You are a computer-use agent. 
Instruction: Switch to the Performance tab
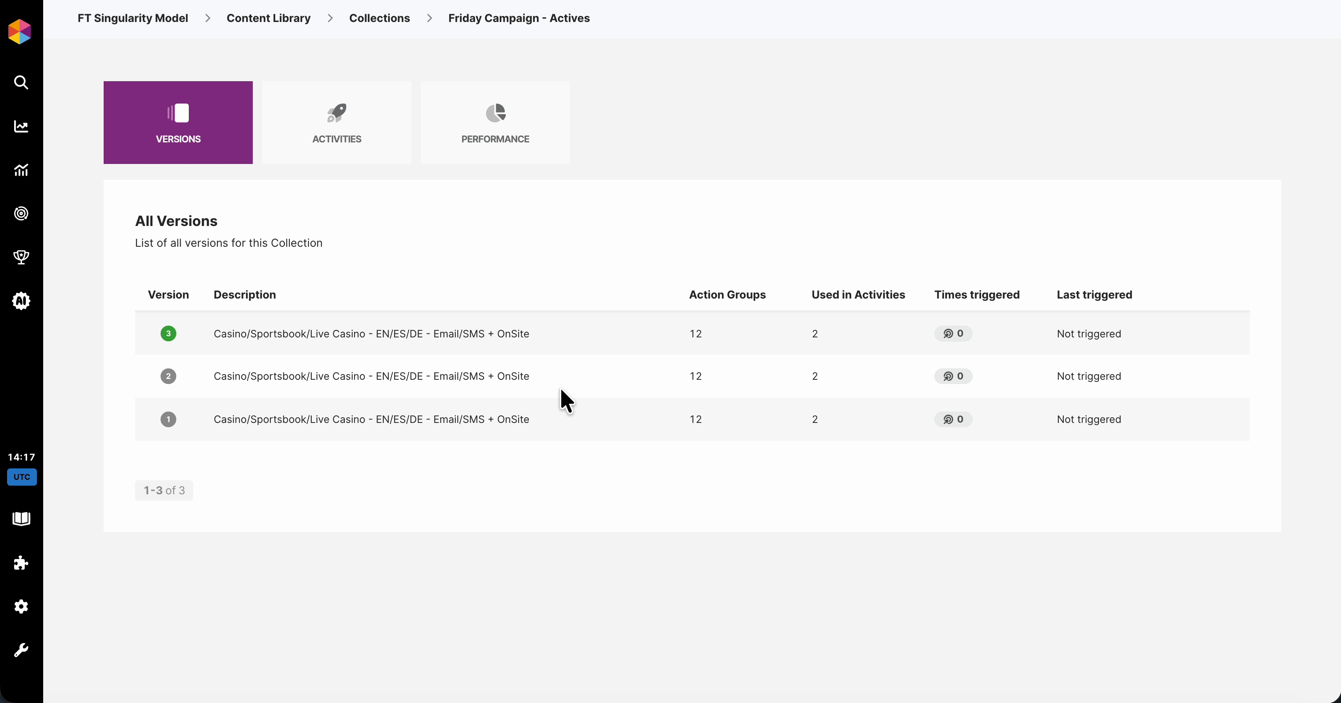pyautogui.click(x=495, y=122)
